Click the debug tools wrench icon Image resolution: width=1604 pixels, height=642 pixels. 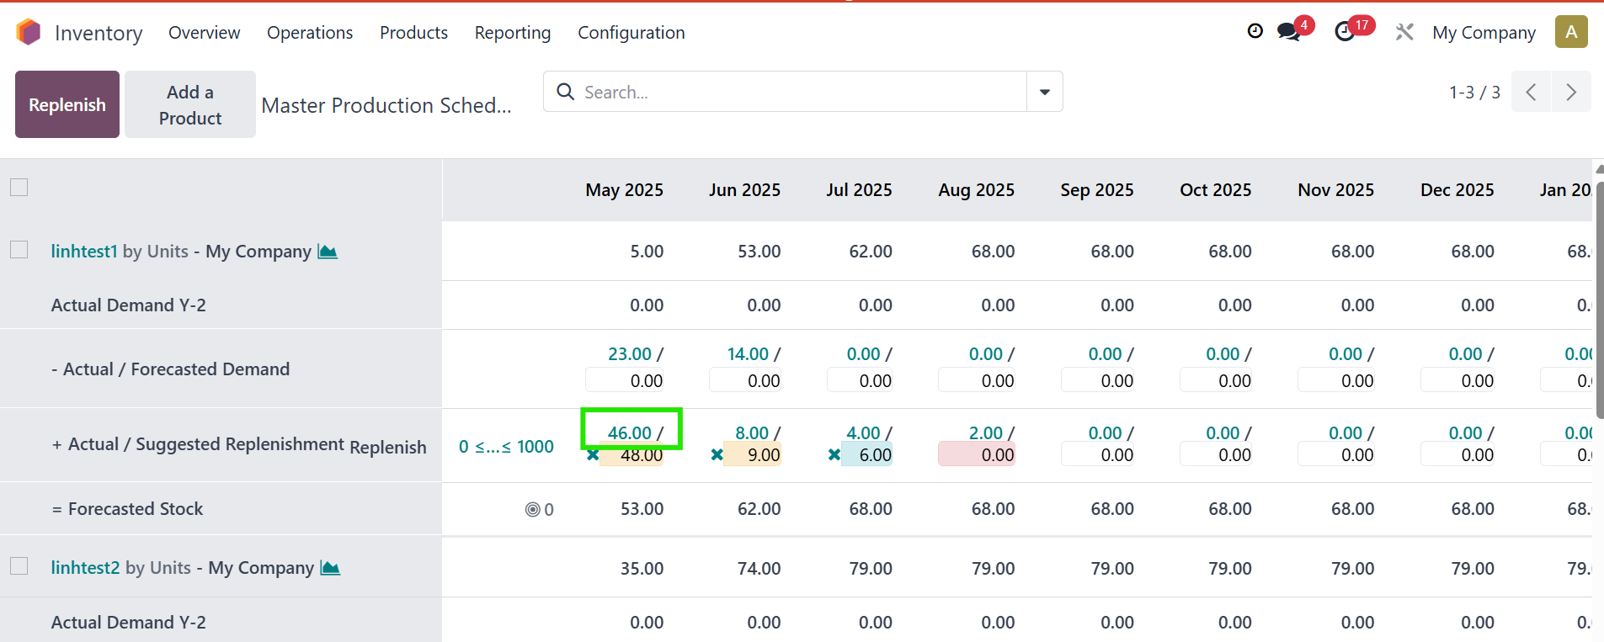(1404, 33)
